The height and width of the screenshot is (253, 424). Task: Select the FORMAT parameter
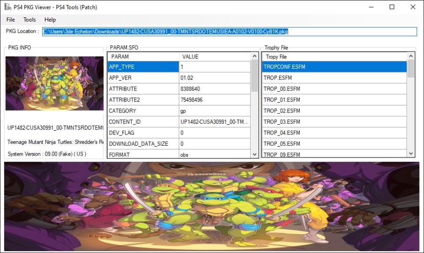tap(143, 154)
